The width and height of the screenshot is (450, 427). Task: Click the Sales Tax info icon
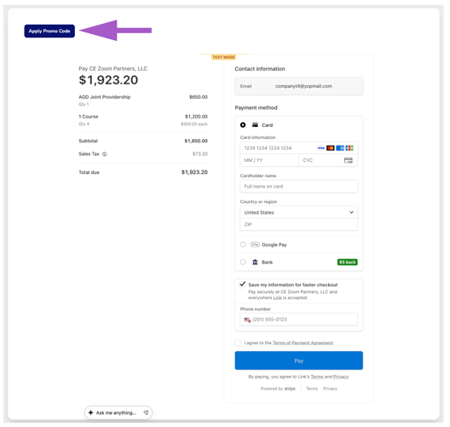tap(105, 154)
